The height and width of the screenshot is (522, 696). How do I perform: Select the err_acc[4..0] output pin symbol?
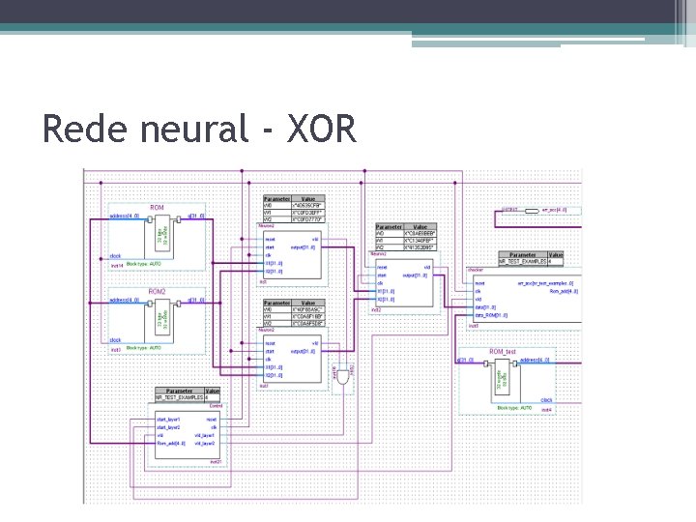click(532, 211)
